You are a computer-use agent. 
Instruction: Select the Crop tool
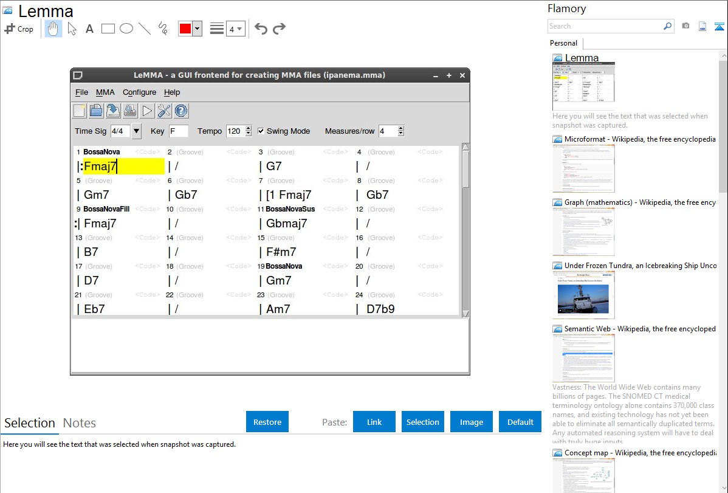pyautogui.click(x=19, y=29)
